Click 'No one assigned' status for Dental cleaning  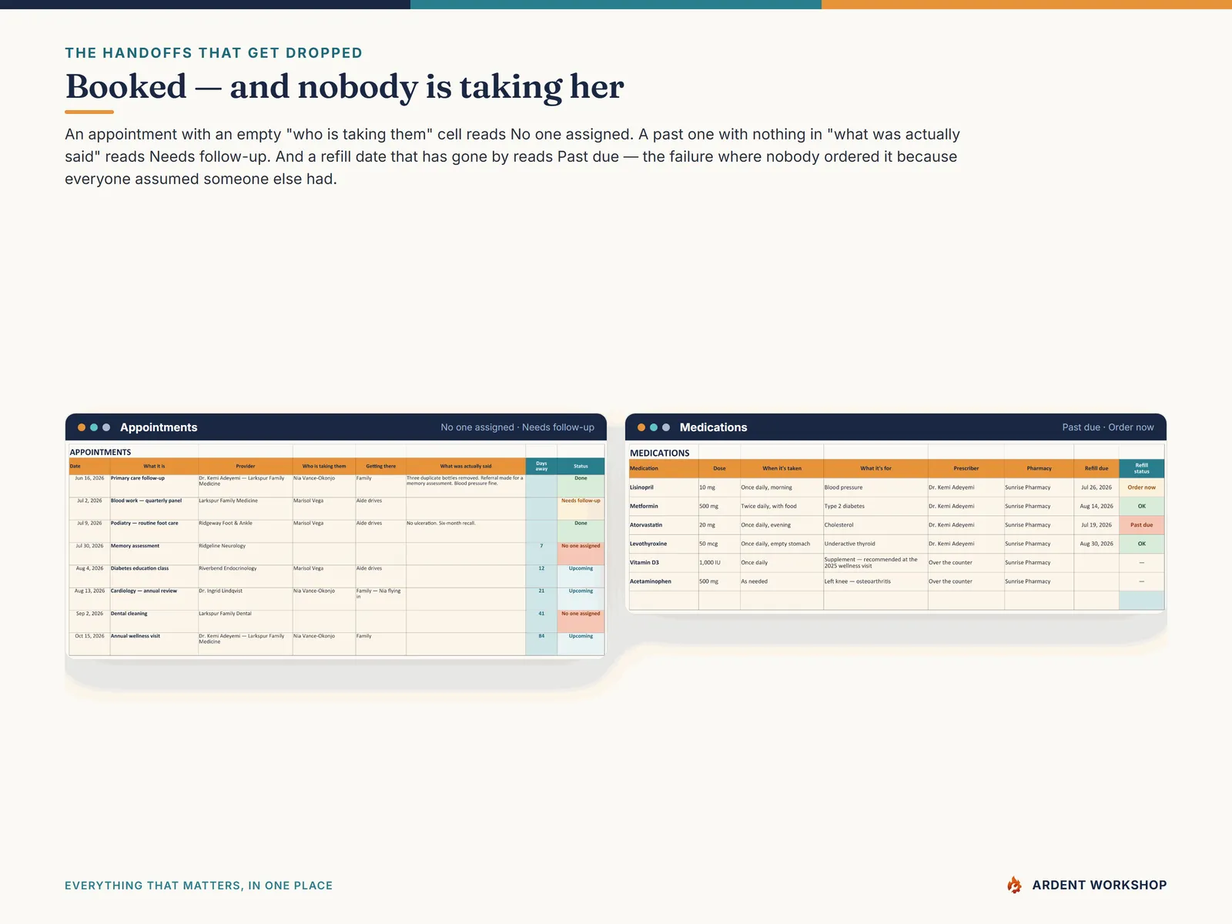pyautogui.click(x=581, y=614)
